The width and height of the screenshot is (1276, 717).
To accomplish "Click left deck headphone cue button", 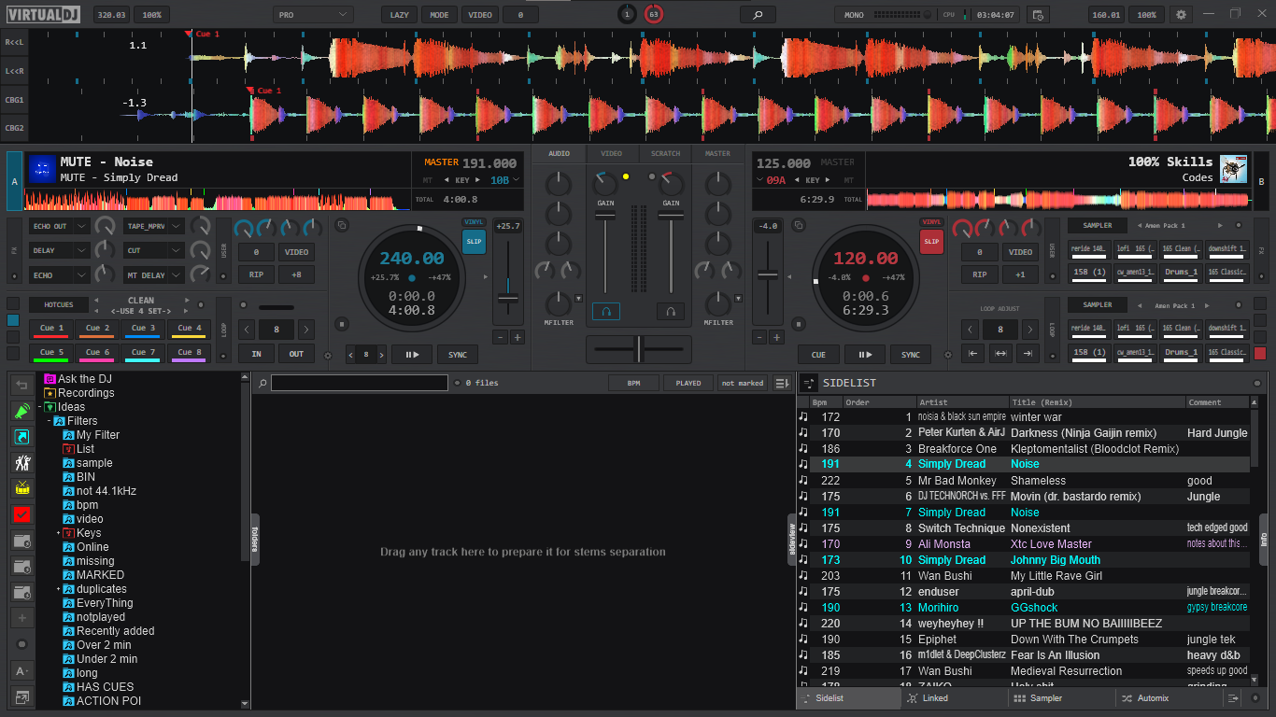I will coord(605,311).
